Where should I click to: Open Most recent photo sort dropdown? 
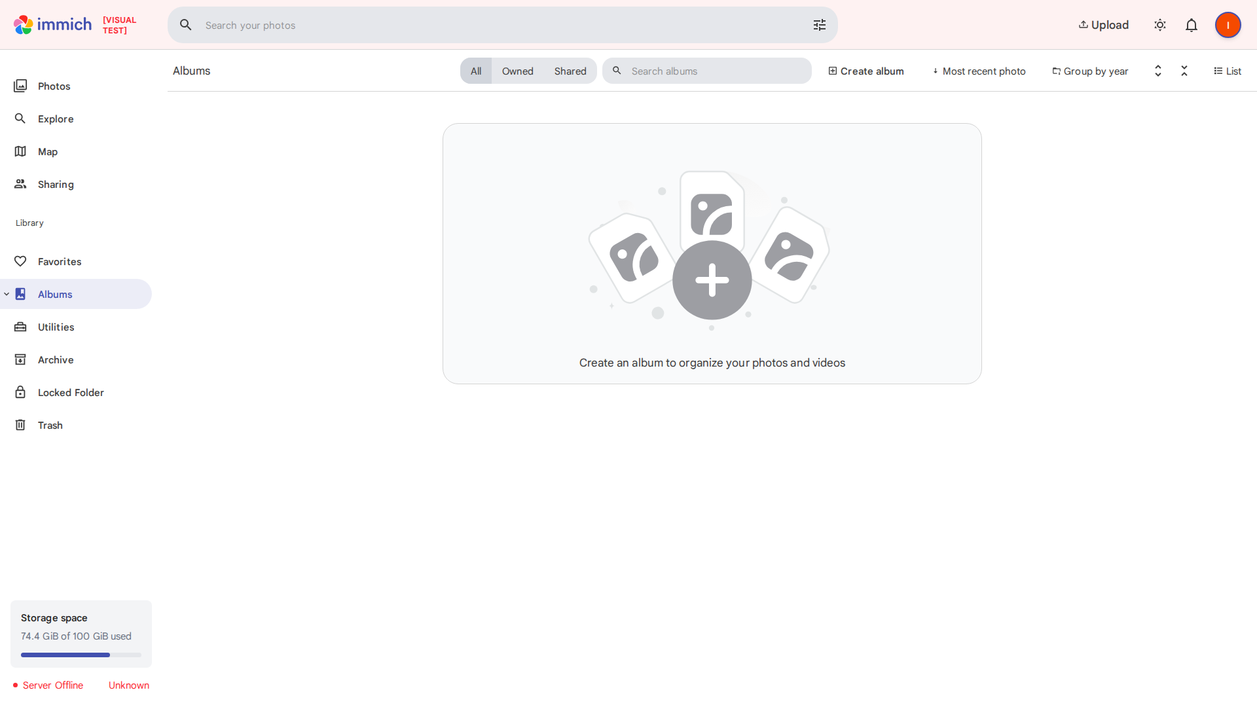tap(979, 71)
